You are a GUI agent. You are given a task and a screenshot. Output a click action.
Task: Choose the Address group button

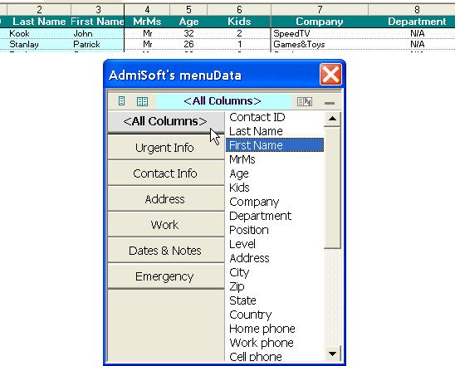[165, 199]
